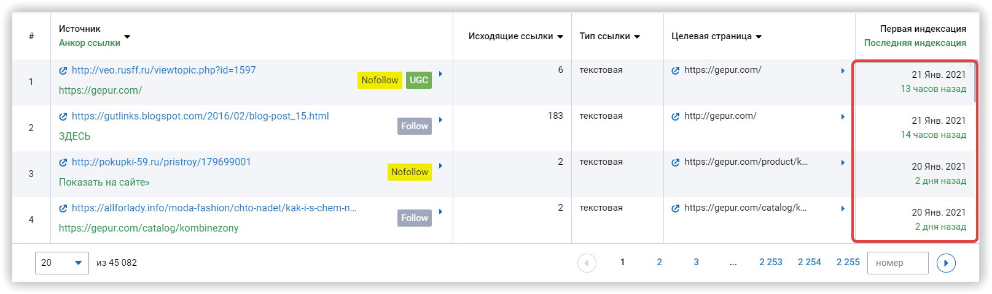Click 13 часов назад indexation value

click(x=933, y=89)
